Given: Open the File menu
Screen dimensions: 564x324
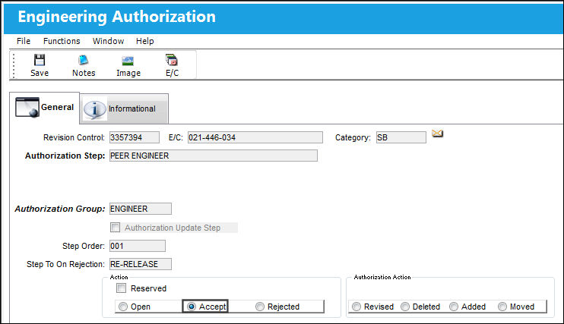Looking at the screenshot, I should 24,41.
